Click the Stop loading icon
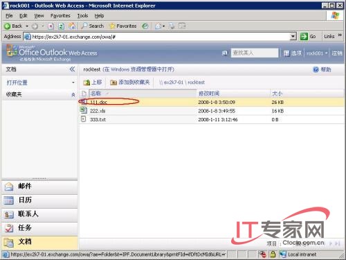346x260 pixels. click(51, 26)
